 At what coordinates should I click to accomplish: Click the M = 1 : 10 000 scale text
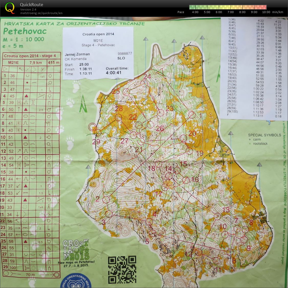(24, 39)
